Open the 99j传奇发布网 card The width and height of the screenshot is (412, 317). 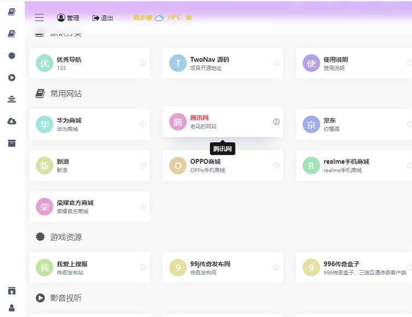(223, 268)
